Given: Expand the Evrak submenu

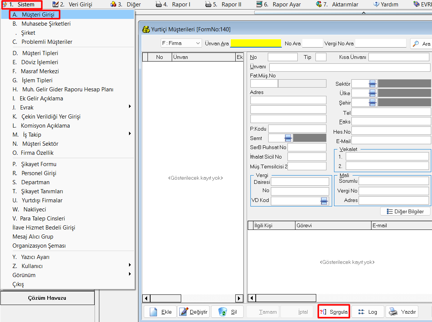Looking at the screenshot, I should coord(72,108).
